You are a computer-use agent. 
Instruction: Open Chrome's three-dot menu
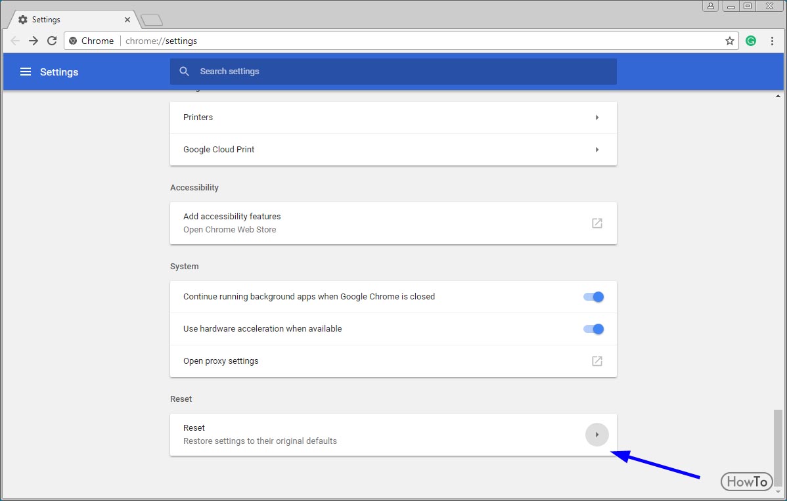click(x=772, y=41)
